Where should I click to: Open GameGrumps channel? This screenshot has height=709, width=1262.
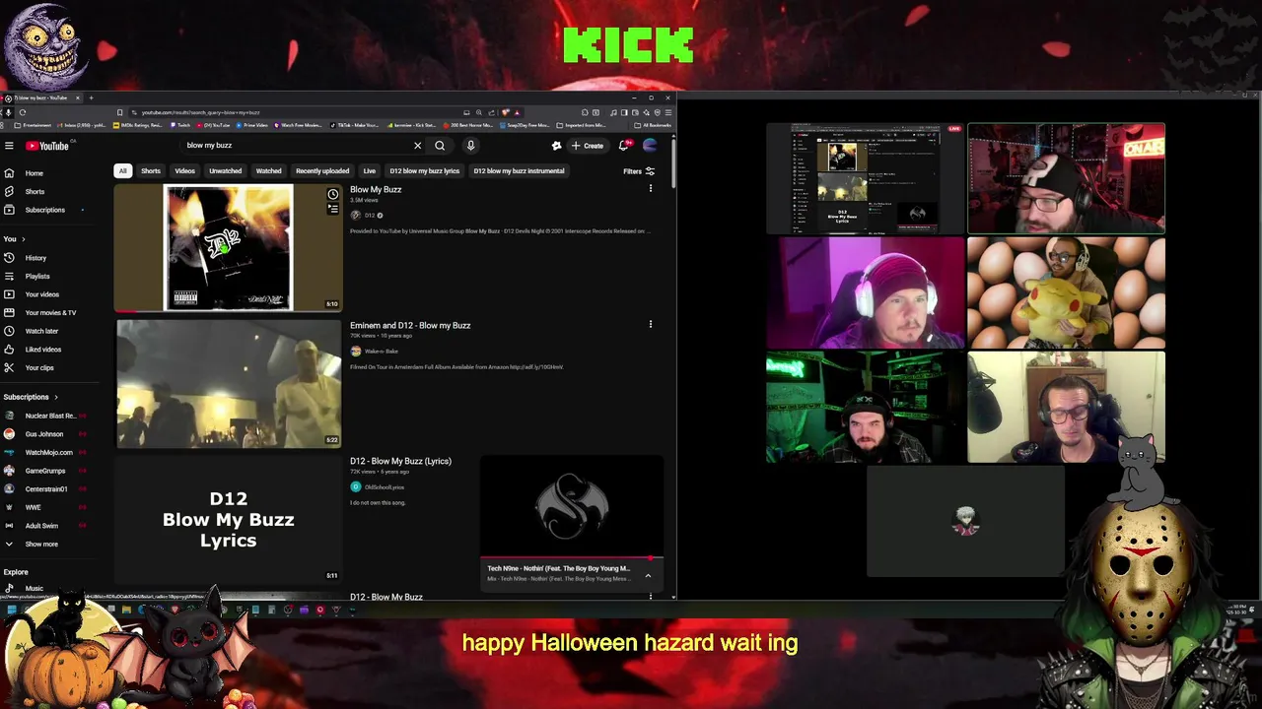coord(44,471)
